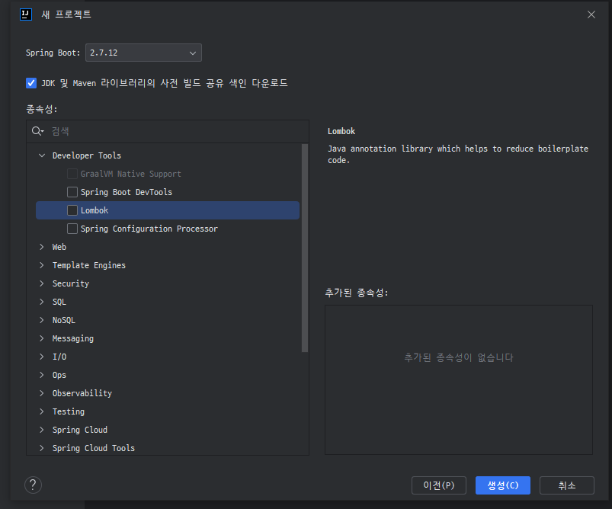Click the search magnifier icon
Image resolution: width=612 pixels, height=509 pixels.
(x=37, y=131)
